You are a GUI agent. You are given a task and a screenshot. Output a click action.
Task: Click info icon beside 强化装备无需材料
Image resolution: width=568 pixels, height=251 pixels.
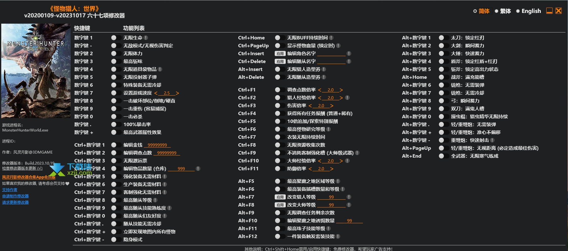165,177
